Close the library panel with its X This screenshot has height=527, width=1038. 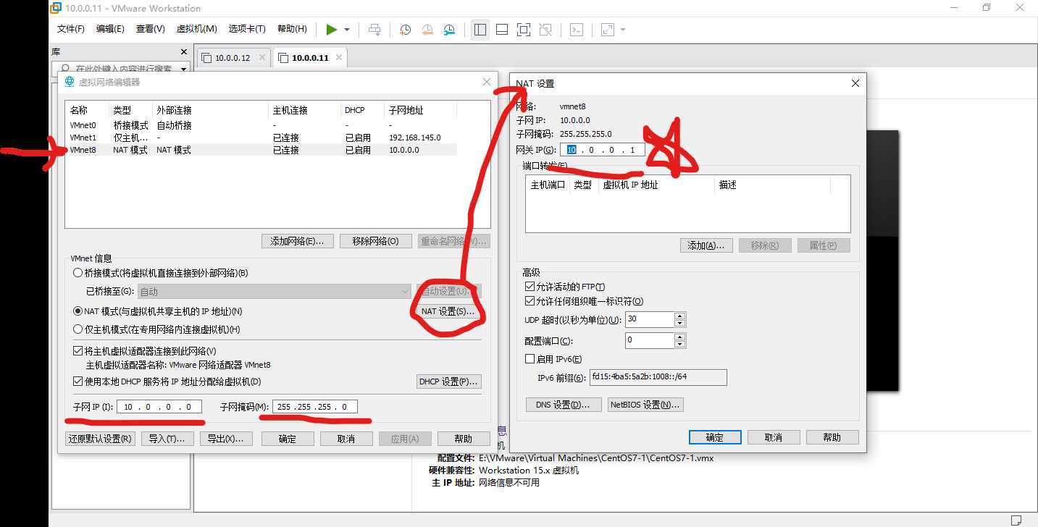point(183,52)
